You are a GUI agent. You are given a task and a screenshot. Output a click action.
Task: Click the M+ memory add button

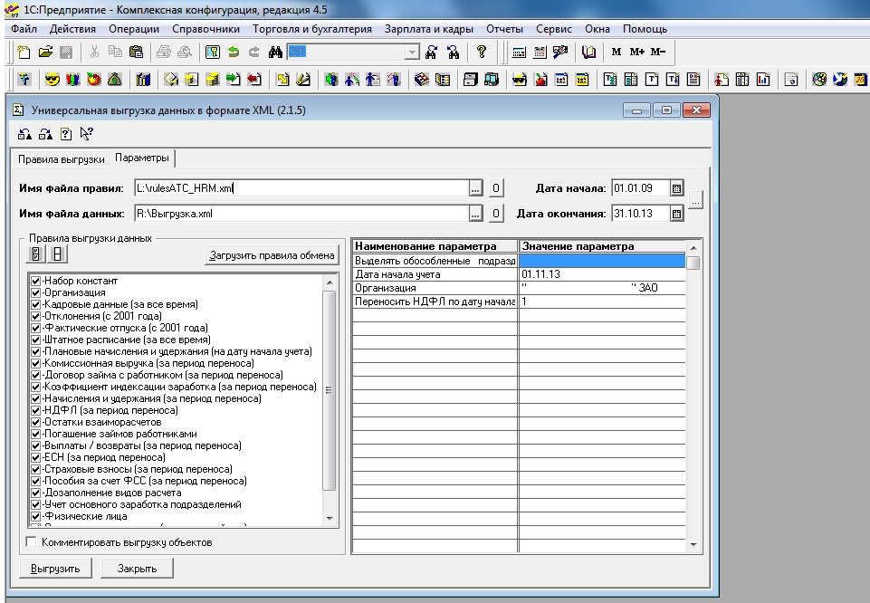(x=636, y=53)
